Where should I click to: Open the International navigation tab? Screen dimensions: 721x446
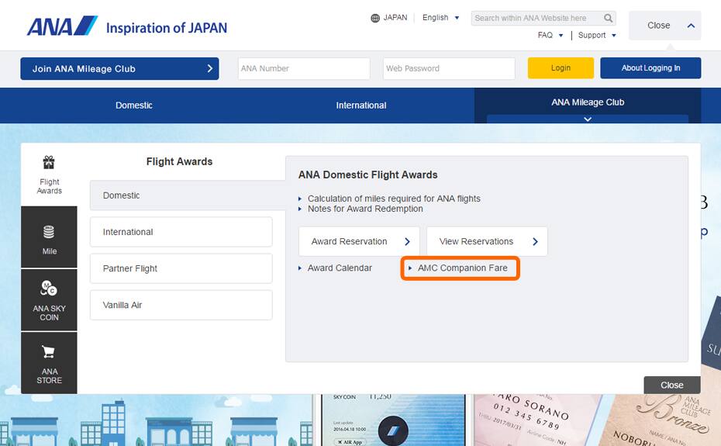[361, 105]
